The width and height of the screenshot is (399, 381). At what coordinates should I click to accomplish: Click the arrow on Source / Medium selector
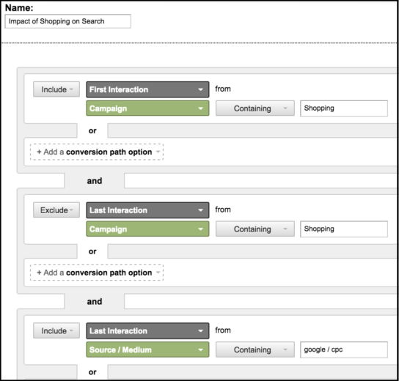tap(200, 350)
